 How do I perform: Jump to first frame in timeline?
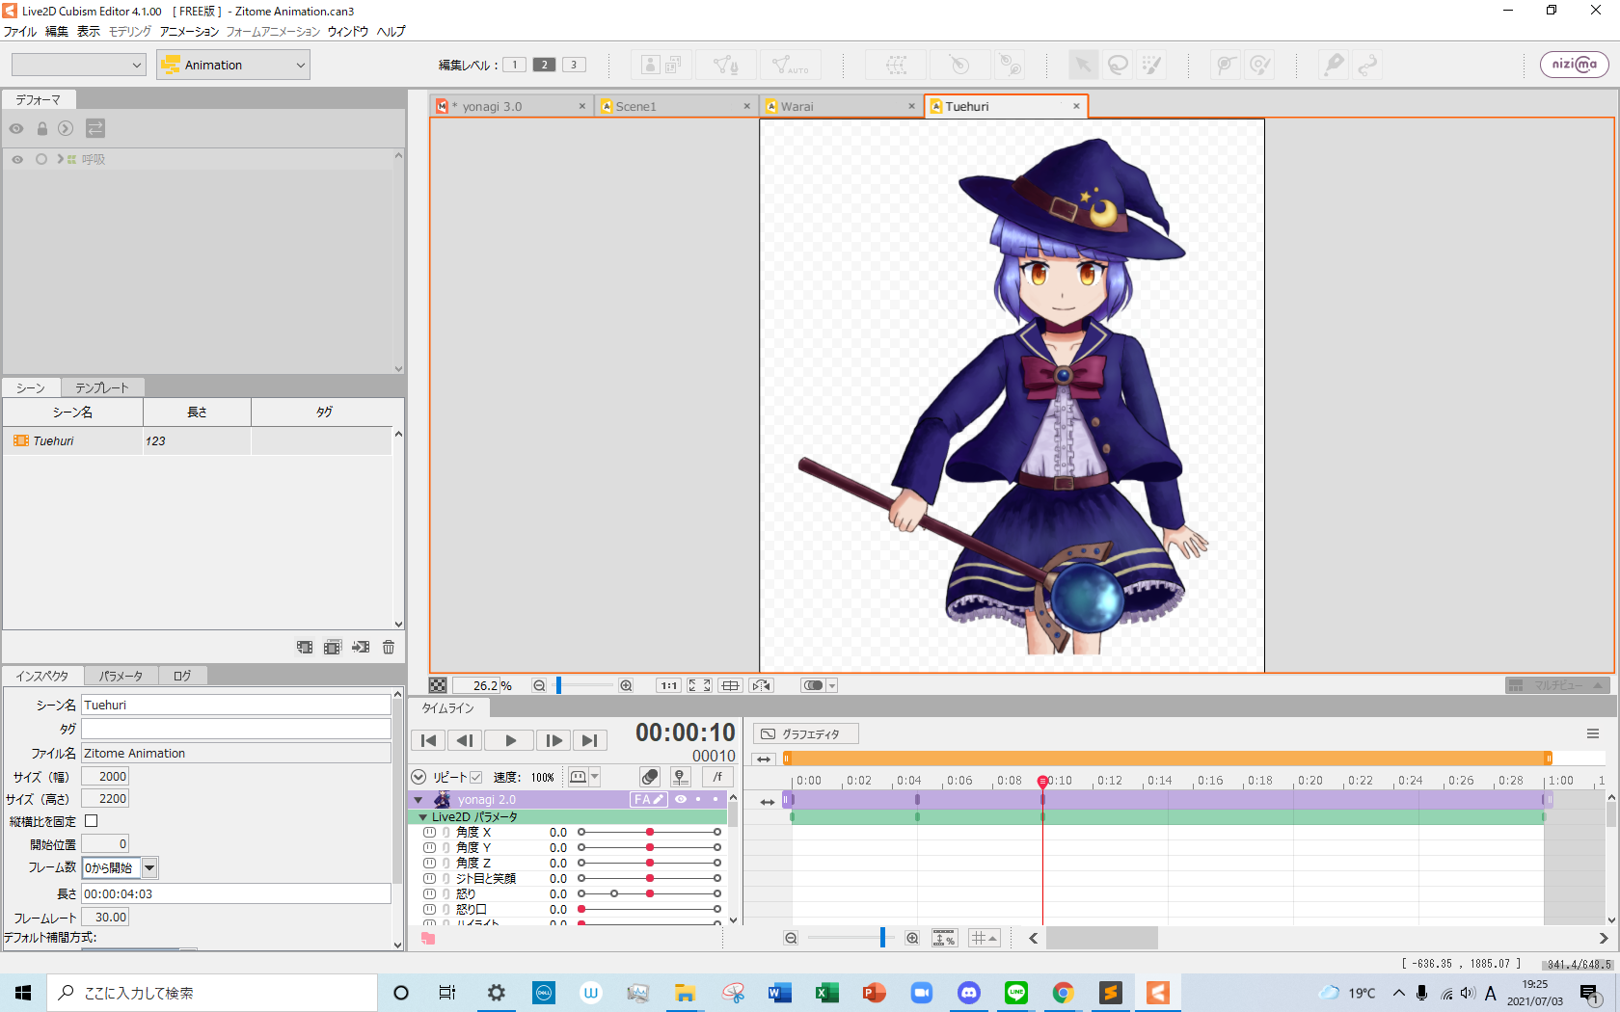click(x=429, y=740)
